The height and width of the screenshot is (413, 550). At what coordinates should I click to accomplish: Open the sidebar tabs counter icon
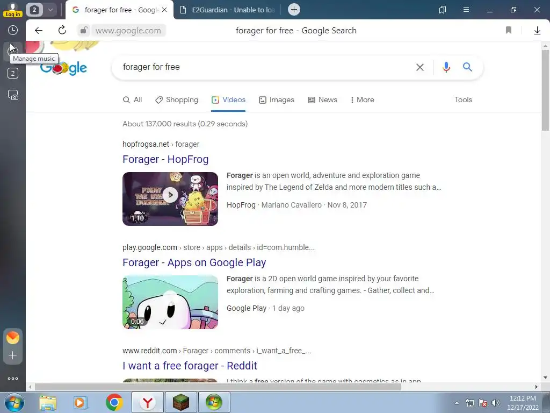tap(13, 73)
